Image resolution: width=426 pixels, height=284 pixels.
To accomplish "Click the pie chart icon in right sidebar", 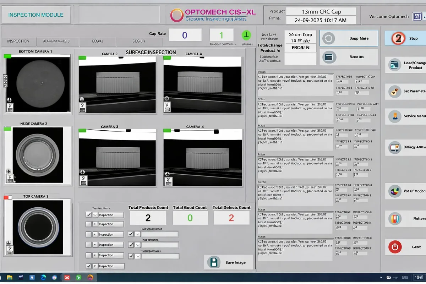I will click(x=395, y=191).
